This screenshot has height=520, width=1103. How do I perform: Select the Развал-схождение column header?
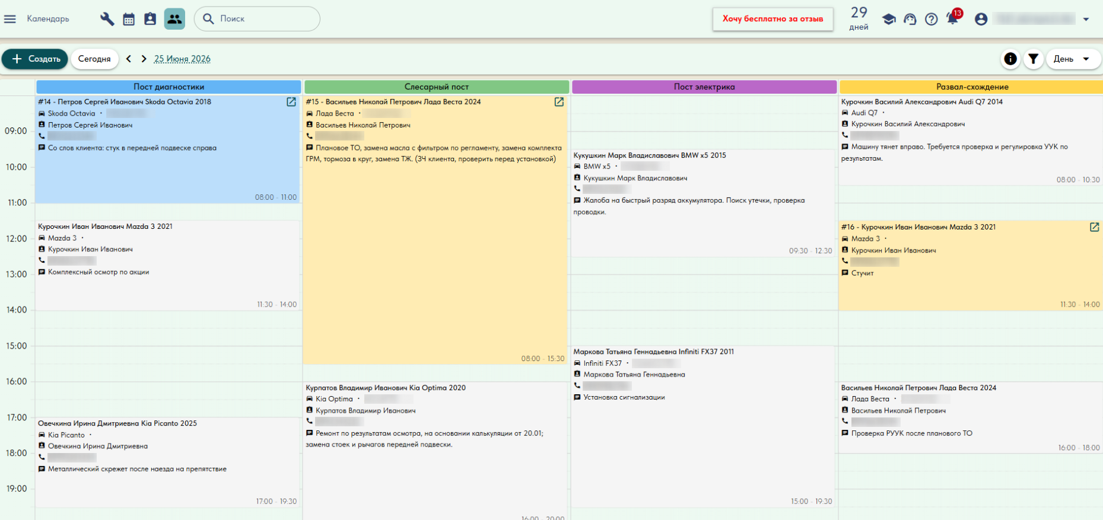[x=972, y=87]
